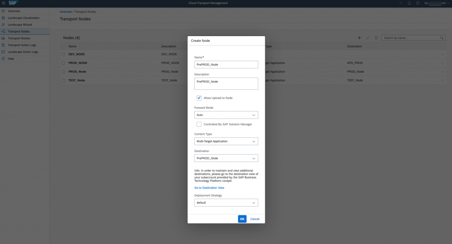Click the Cancel button
This screenshot has width=452, height=244.
point(255,219)
